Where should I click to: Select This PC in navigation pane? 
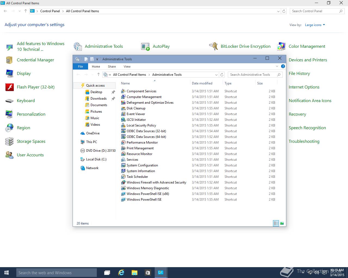pyautogui.click(x=91, y=142)
